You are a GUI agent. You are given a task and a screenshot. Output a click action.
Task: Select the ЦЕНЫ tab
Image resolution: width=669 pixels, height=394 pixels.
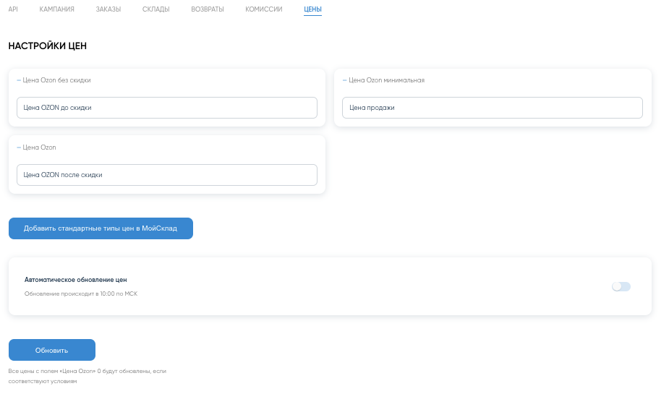click(312, 9)
